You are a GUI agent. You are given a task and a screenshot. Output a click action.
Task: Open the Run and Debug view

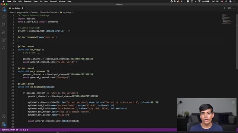point(4,32)
